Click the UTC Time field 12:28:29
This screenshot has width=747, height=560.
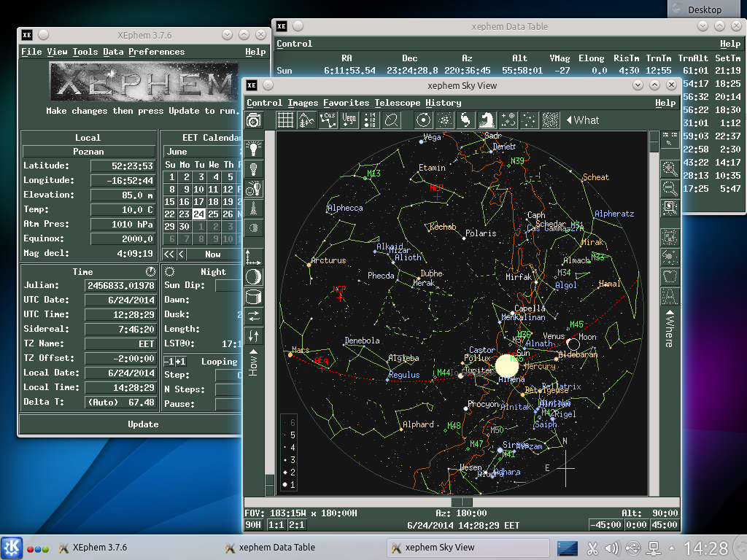point(120,315)
